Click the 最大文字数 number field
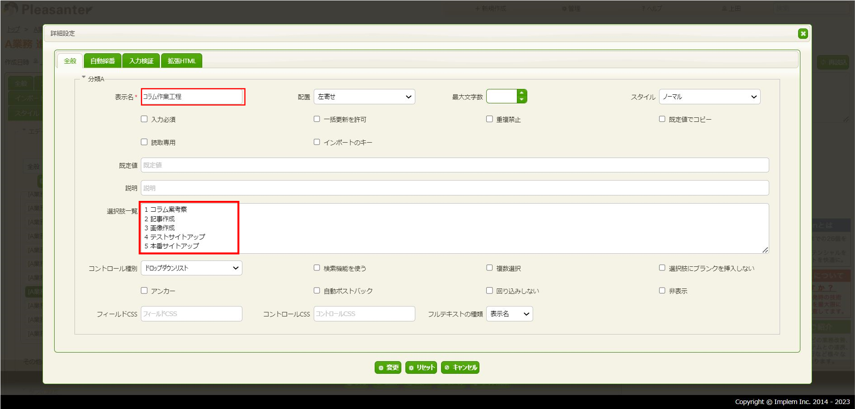 click(x=502, y=97)
